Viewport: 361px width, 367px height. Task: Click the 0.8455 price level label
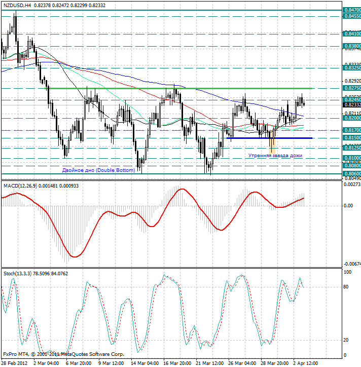click(352, 16)
